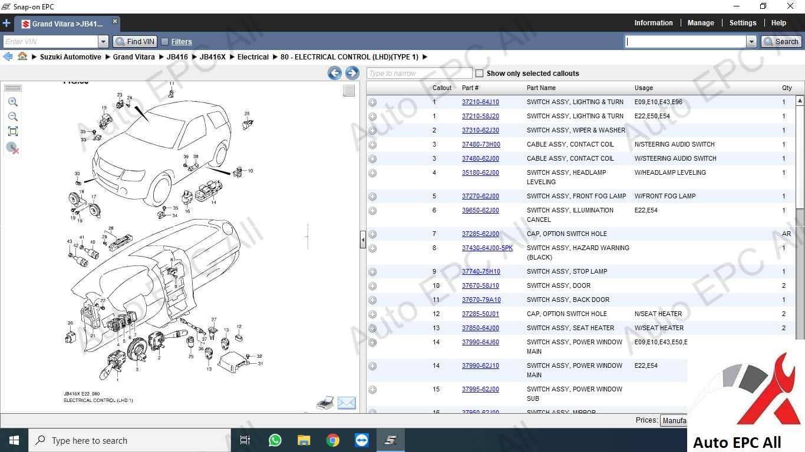Print the illustration using the printer icon
Image resolution: width=805 pixels, height=452 pixels.
point(325,403)
